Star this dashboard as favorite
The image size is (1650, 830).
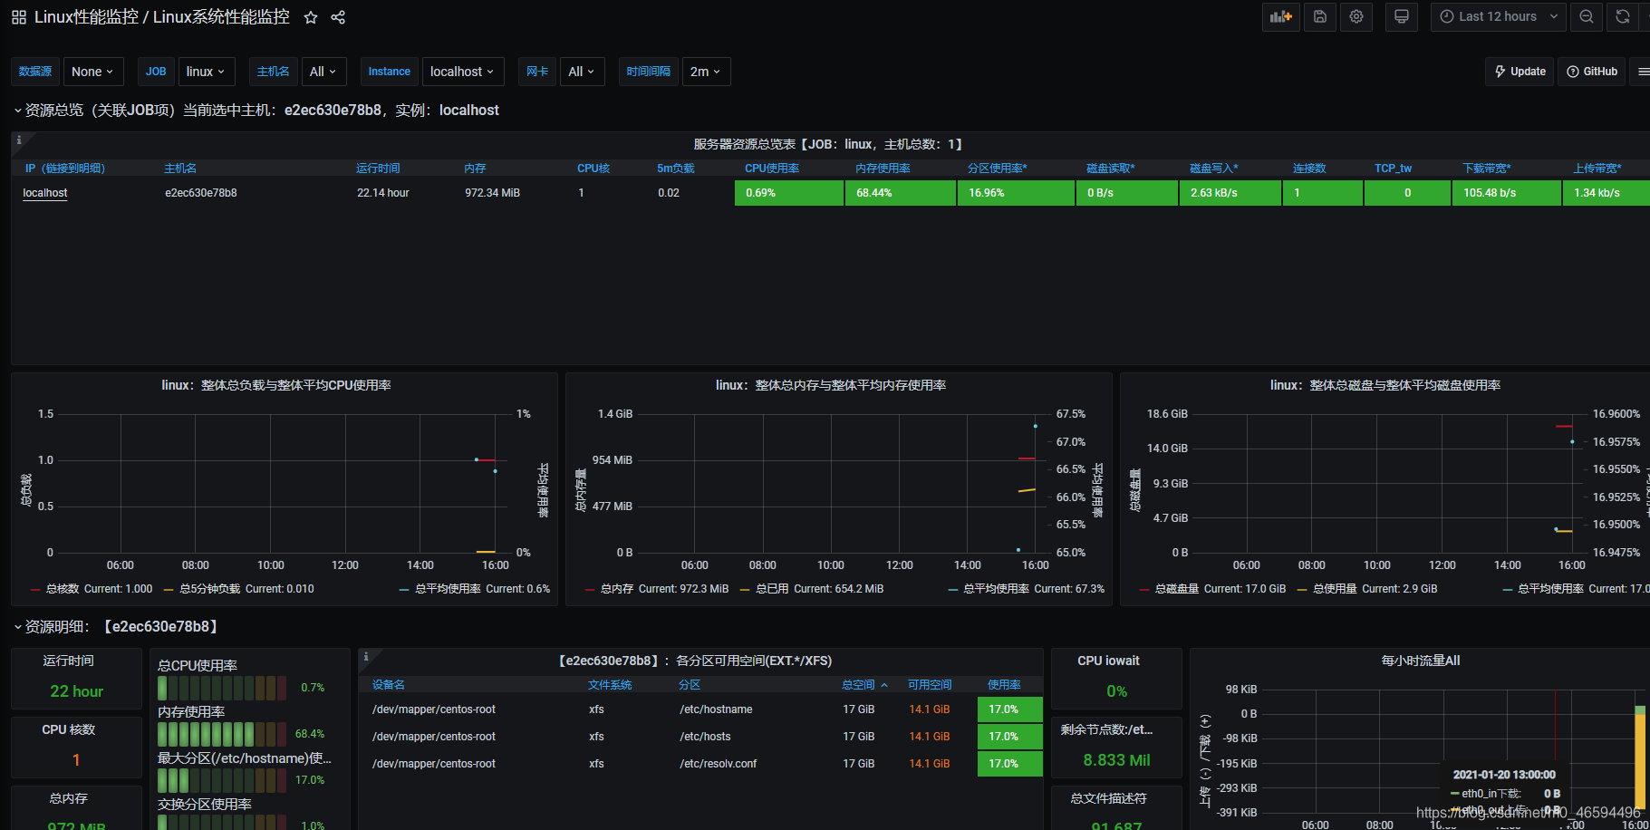311,17
